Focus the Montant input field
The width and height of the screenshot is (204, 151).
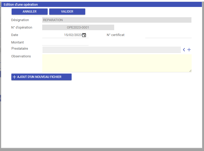65,42
